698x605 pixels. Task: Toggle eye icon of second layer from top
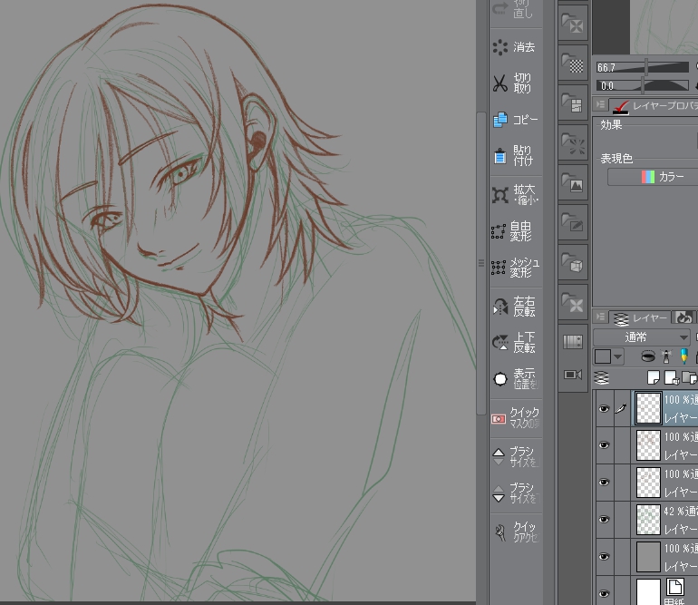click(604, 445)
